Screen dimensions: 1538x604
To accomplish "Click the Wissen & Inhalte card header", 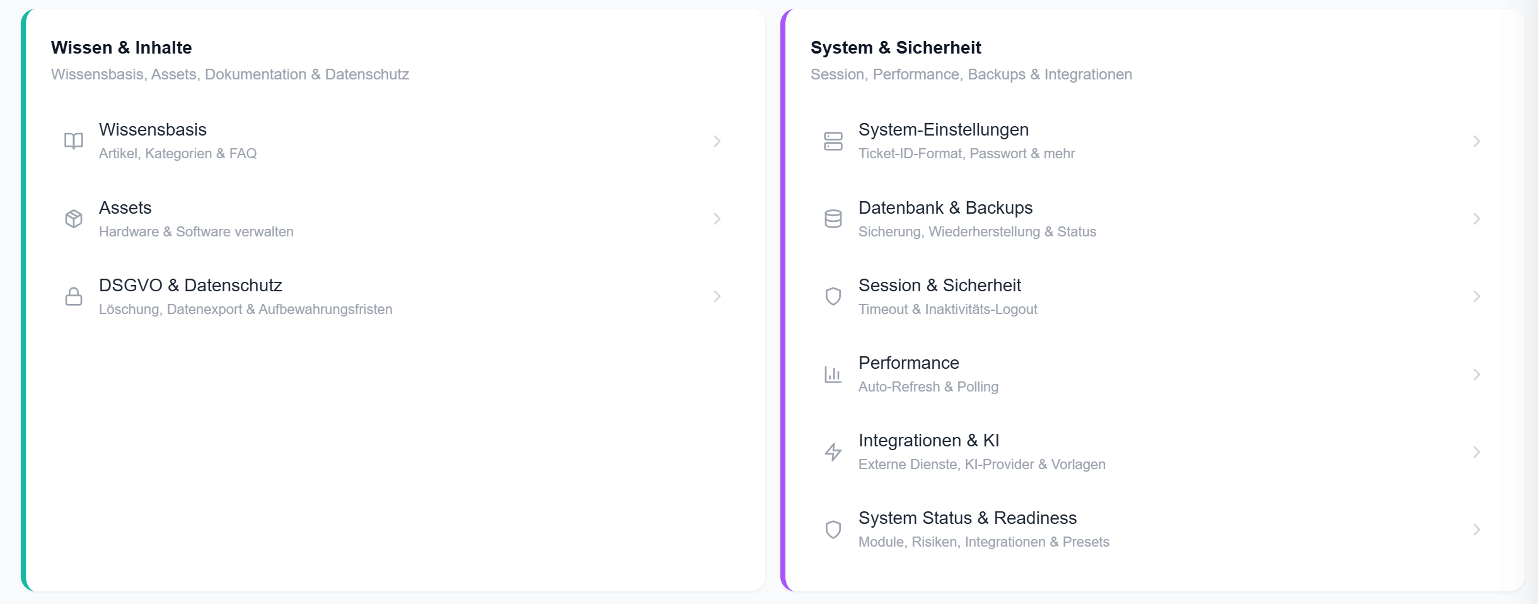I will (x=122, y=47).
